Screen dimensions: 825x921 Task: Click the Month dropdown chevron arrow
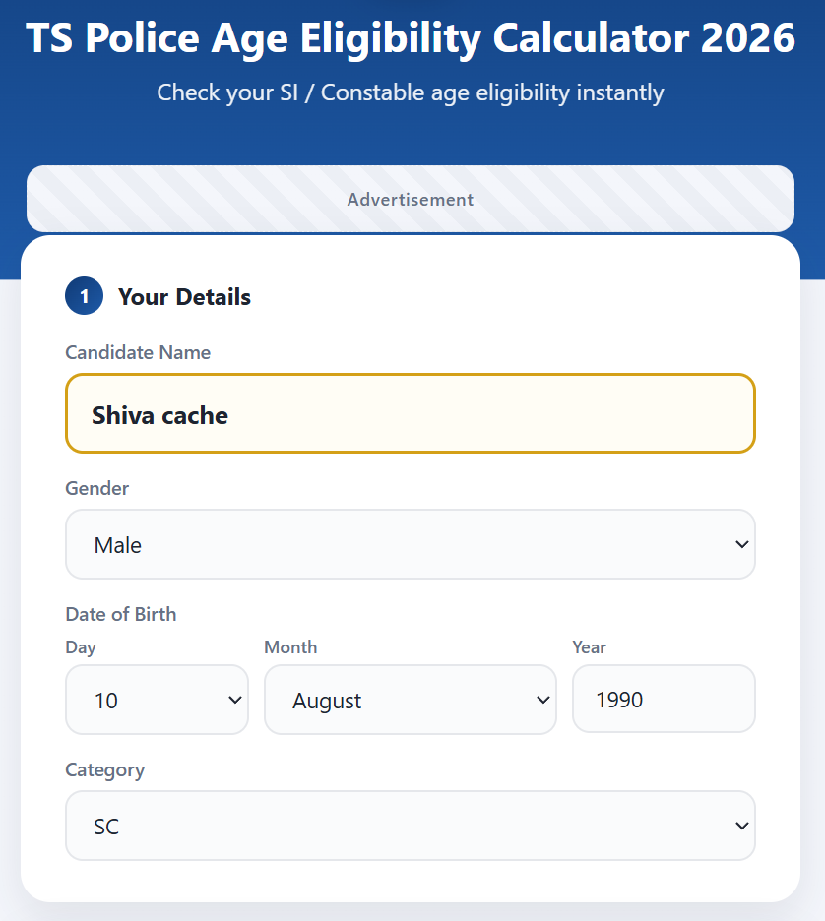coord(543,701)
